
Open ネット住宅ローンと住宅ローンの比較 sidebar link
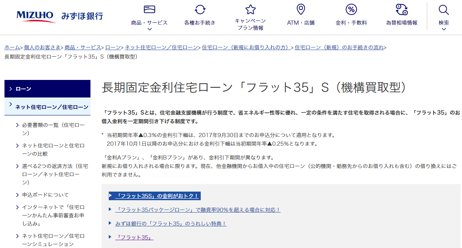click(x=53, y=149)
